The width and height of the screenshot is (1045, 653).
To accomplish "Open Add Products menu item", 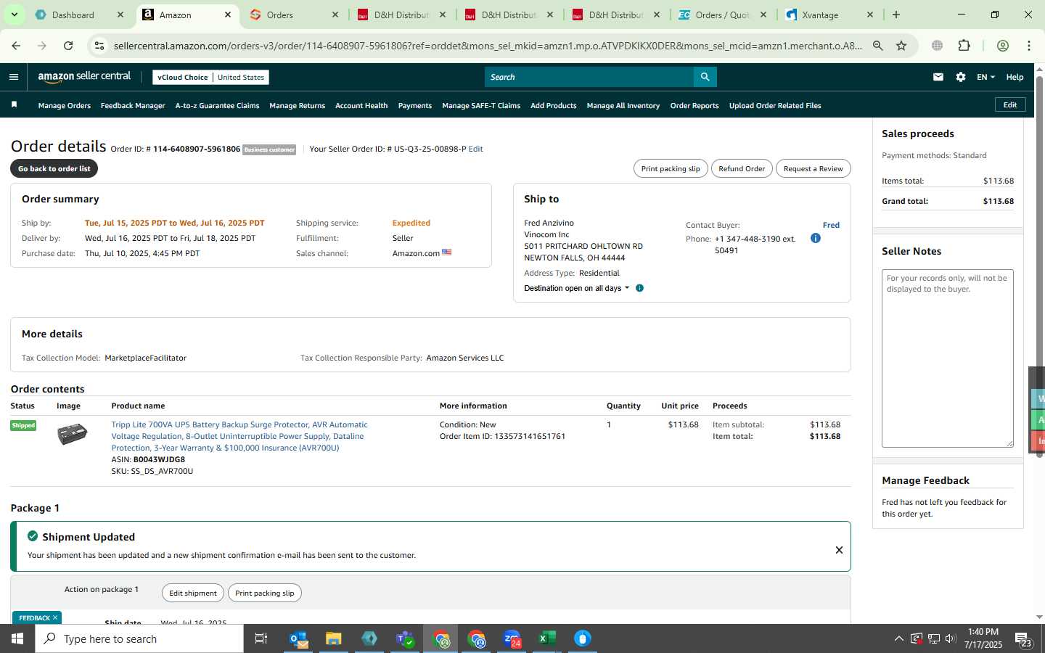I will coord(554,105).
